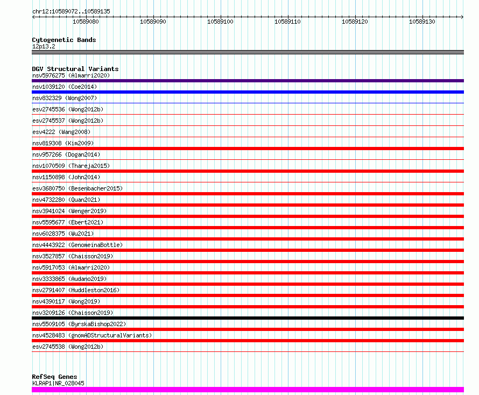Click the DGV Structural Variants track title
The width and height of the screenshot is (479, 395).
point(75,69)
